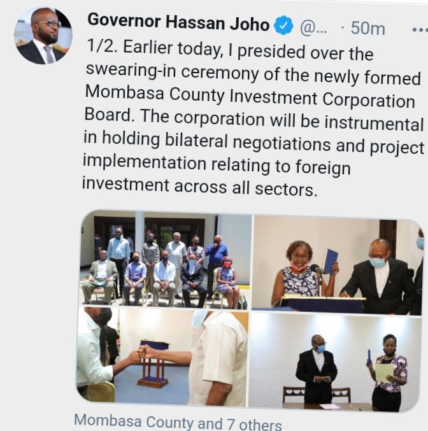
Task: Open Governor Hassan Joho display name link
Action: (x=178, y=22)
